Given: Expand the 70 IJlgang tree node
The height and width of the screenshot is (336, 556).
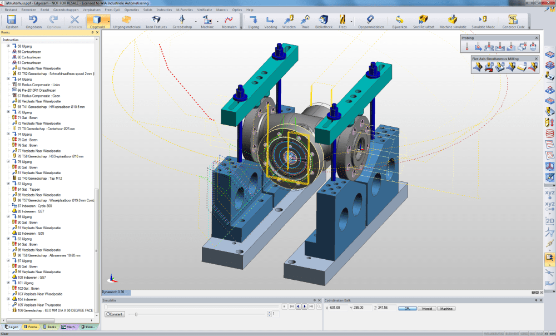Looking at the screenshot, I should [x=8, y=112].
